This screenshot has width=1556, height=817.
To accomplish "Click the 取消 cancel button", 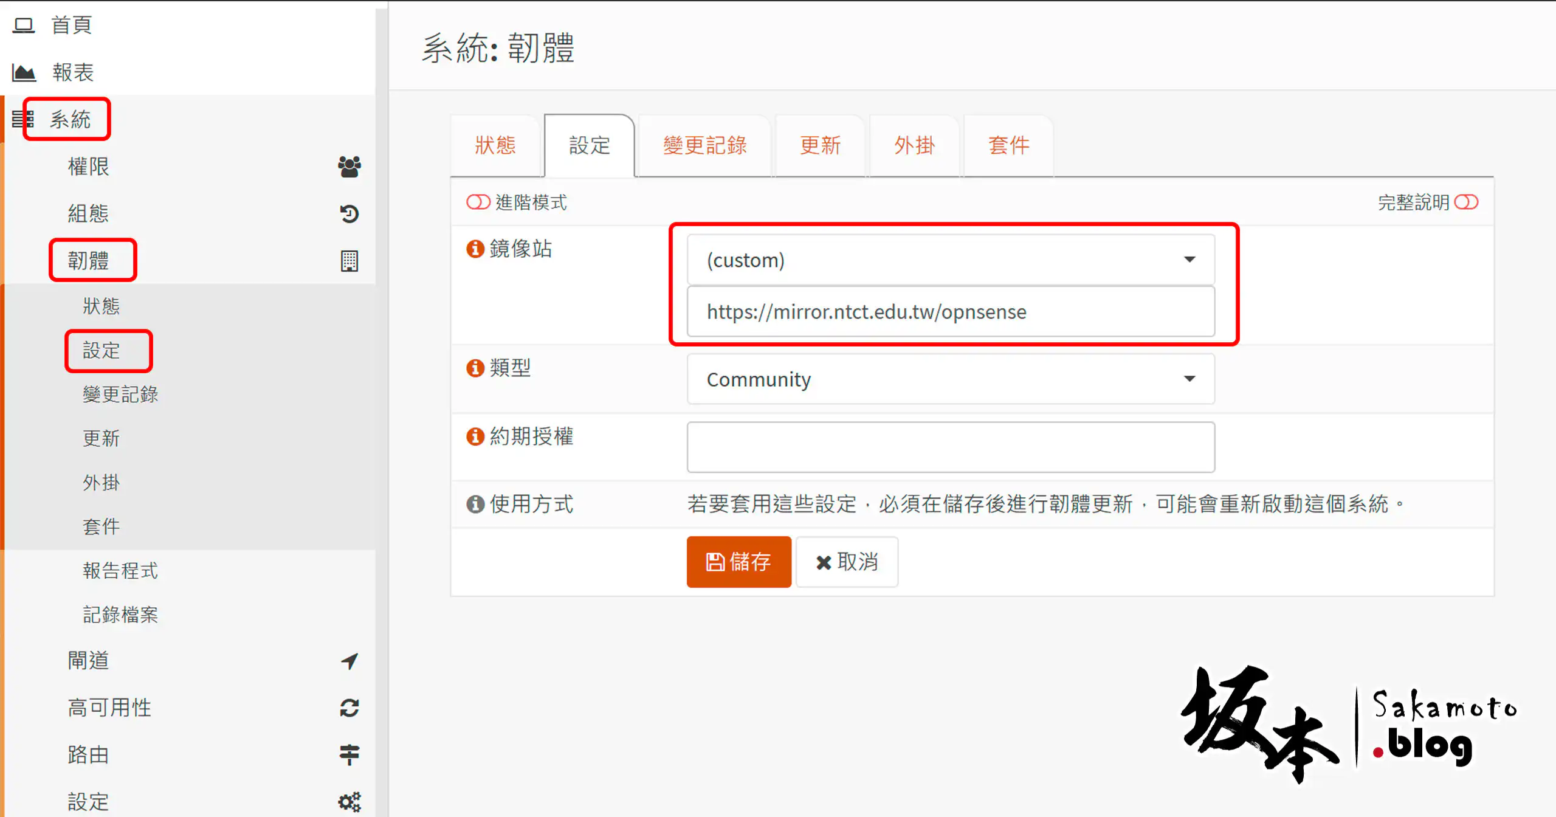I will click(x=847, y=562).
